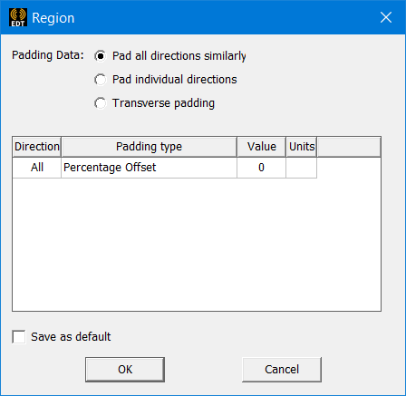This screenshot has width=406, height=396.
Task: Click the empty Units cell in the All row
Action: [301, 168]
